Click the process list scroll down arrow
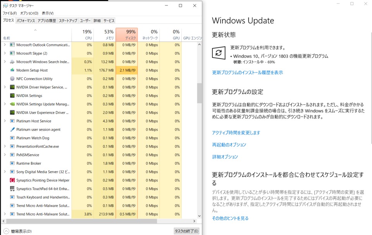The image size is (372, 235). [199, 216]
